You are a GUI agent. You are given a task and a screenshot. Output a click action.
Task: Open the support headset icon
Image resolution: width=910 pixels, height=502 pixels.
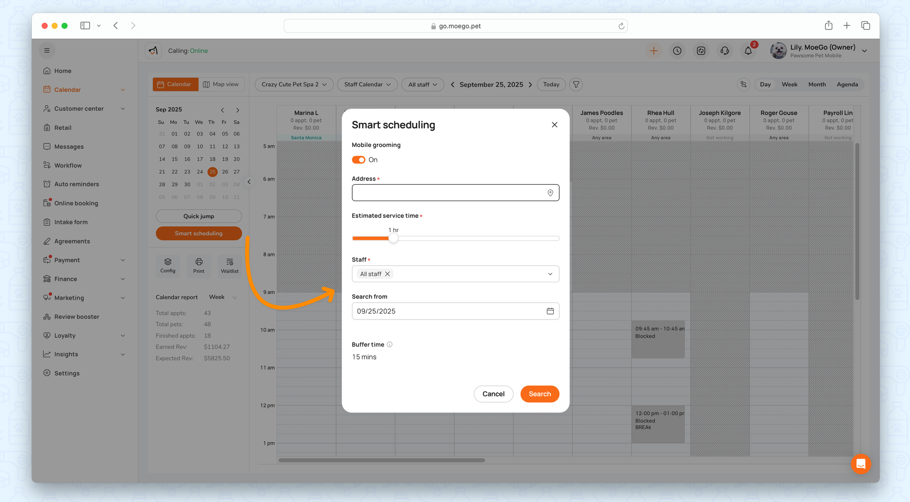coord(725,51)
